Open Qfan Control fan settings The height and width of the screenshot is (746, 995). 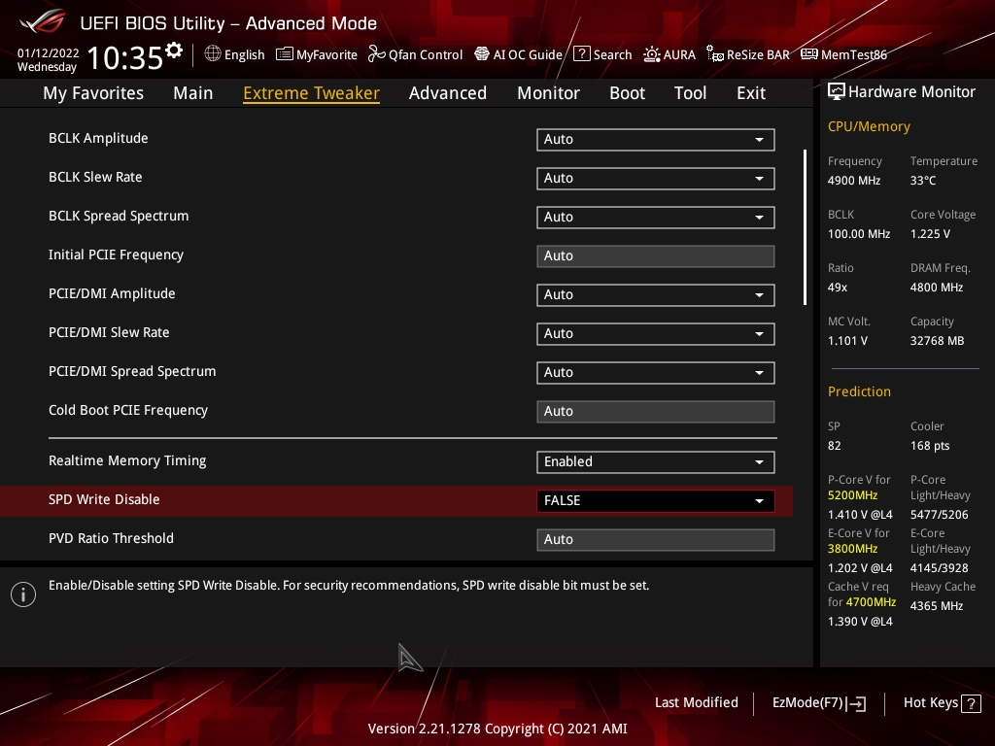(415, 54)
